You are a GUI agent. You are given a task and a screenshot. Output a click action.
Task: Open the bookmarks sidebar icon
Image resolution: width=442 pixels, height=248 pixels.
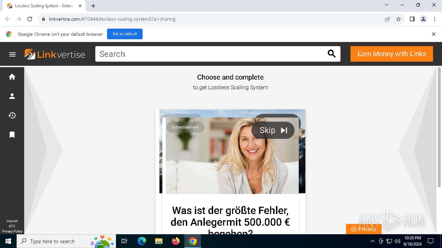coord(12,134)
